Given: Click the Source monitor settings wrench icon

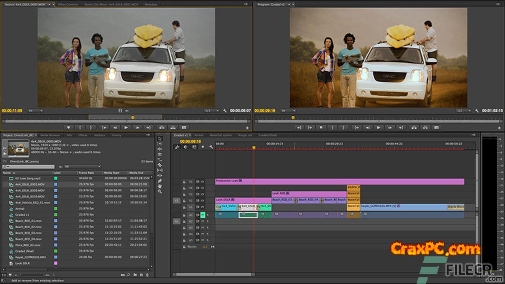Looking at the screenshot, I should pyautogui.click(x=225, y=111).
